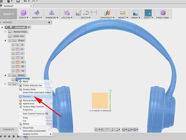
Task: Open the MODIFY dropdown menu
Action: (37, 18)
